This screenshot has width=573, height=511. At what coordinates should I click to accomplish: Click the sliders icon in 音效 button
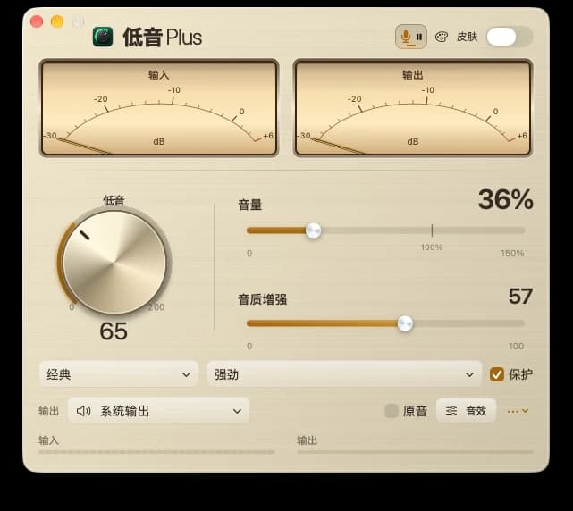coord(451,411)
